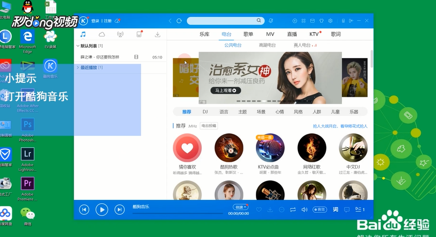Mute with the volume speaker icon

(x=304, y=210)
